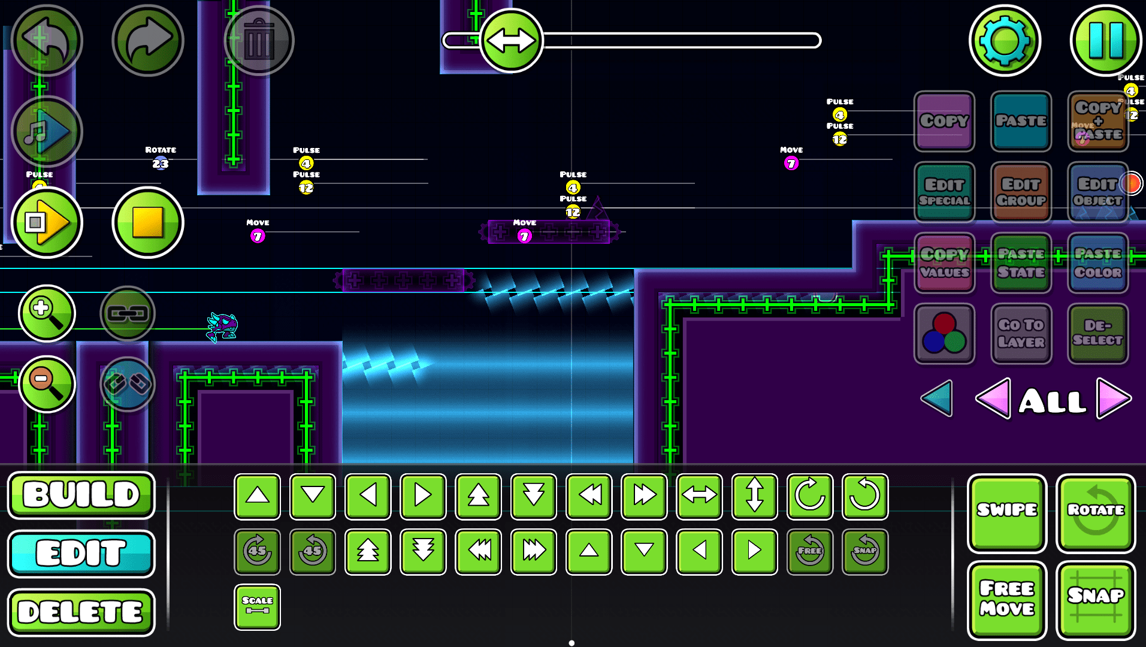Viewport: 1146px width, 647px height.
Task: Start music playback preview
Action: [x=47, y=131]
